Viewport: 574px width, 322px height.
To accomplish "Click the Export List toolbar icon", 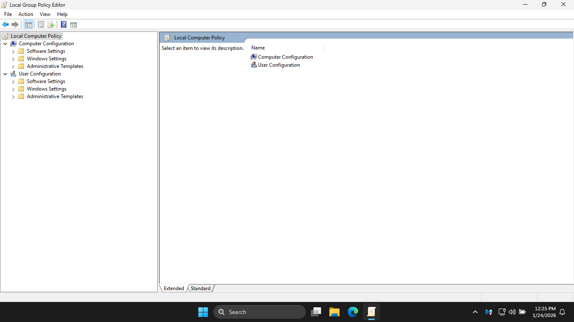I will (51, 25).
